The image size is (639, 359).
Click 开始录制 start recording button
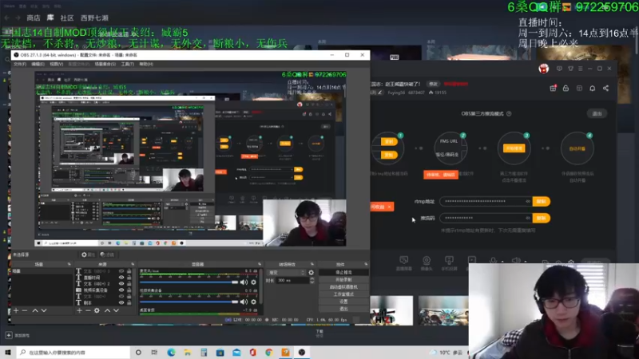(x=343, y=280)
